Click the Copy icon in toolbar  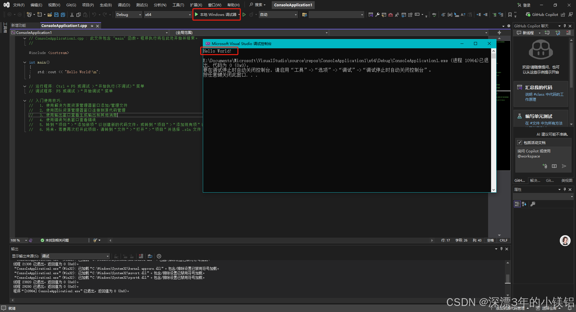tap(79, 14)
